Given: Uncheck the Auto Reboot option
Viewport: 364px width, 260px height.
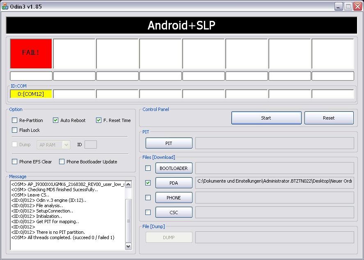Looking at the screenshot, I should pos(55,120).
